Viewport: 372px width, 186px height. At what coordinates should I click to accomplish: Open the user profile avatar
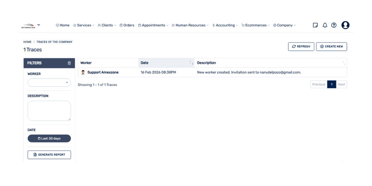(345, 25)
